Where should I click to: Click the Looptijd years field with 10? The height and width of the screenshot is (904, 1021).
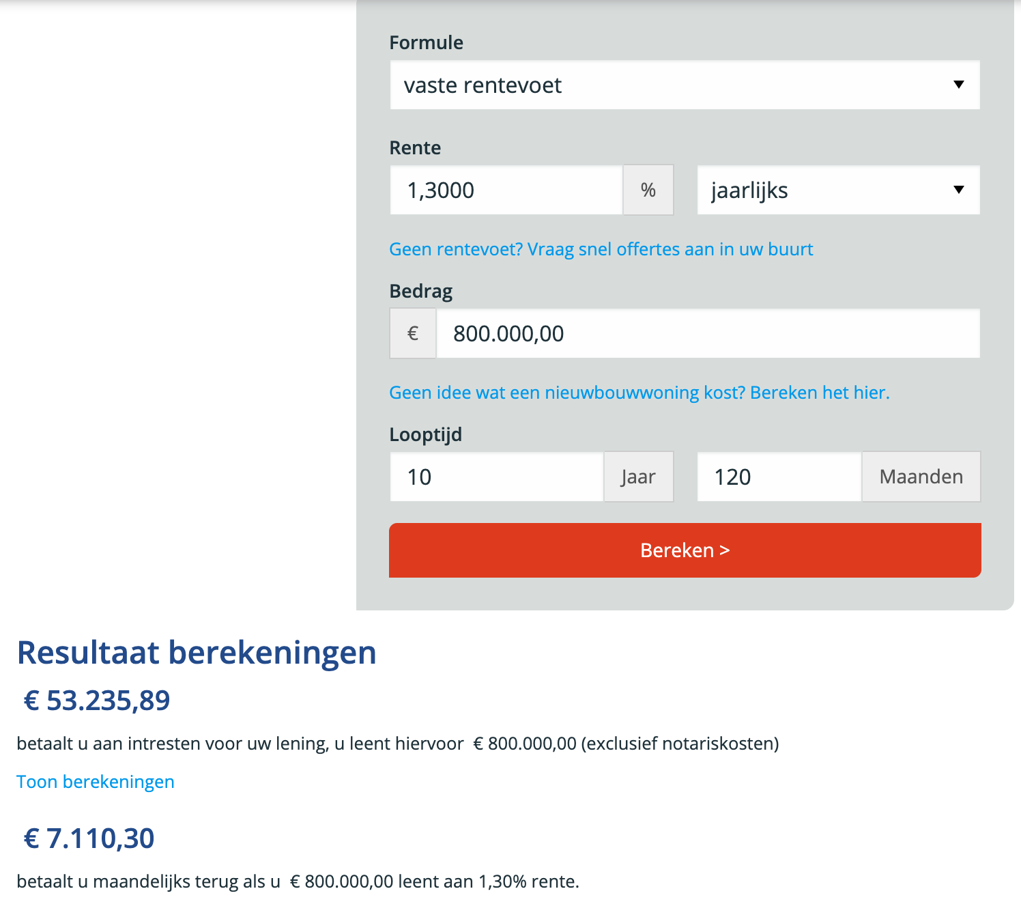pos(497,477)
